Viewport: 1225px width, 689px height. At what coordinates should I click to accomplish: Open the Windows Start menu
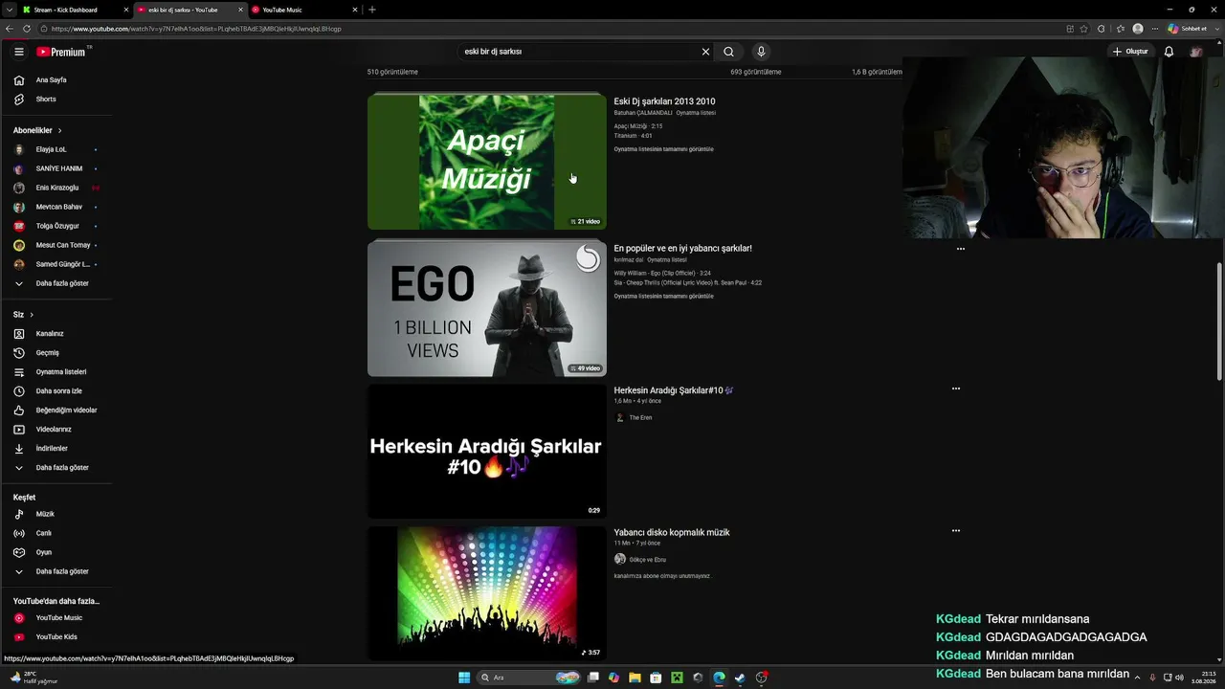(x=464, y=678)
